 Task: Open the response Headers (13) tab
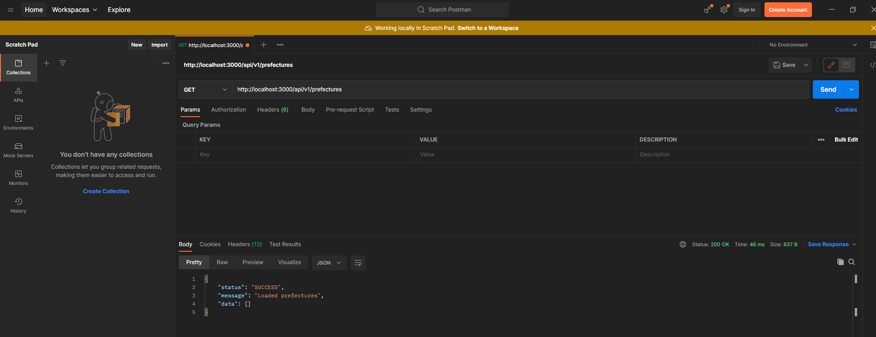(245, 244)
